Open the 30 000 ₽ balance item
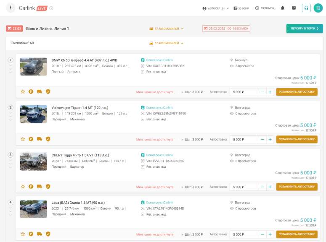This screenshot has width=326, height=242. coord(241,8)
